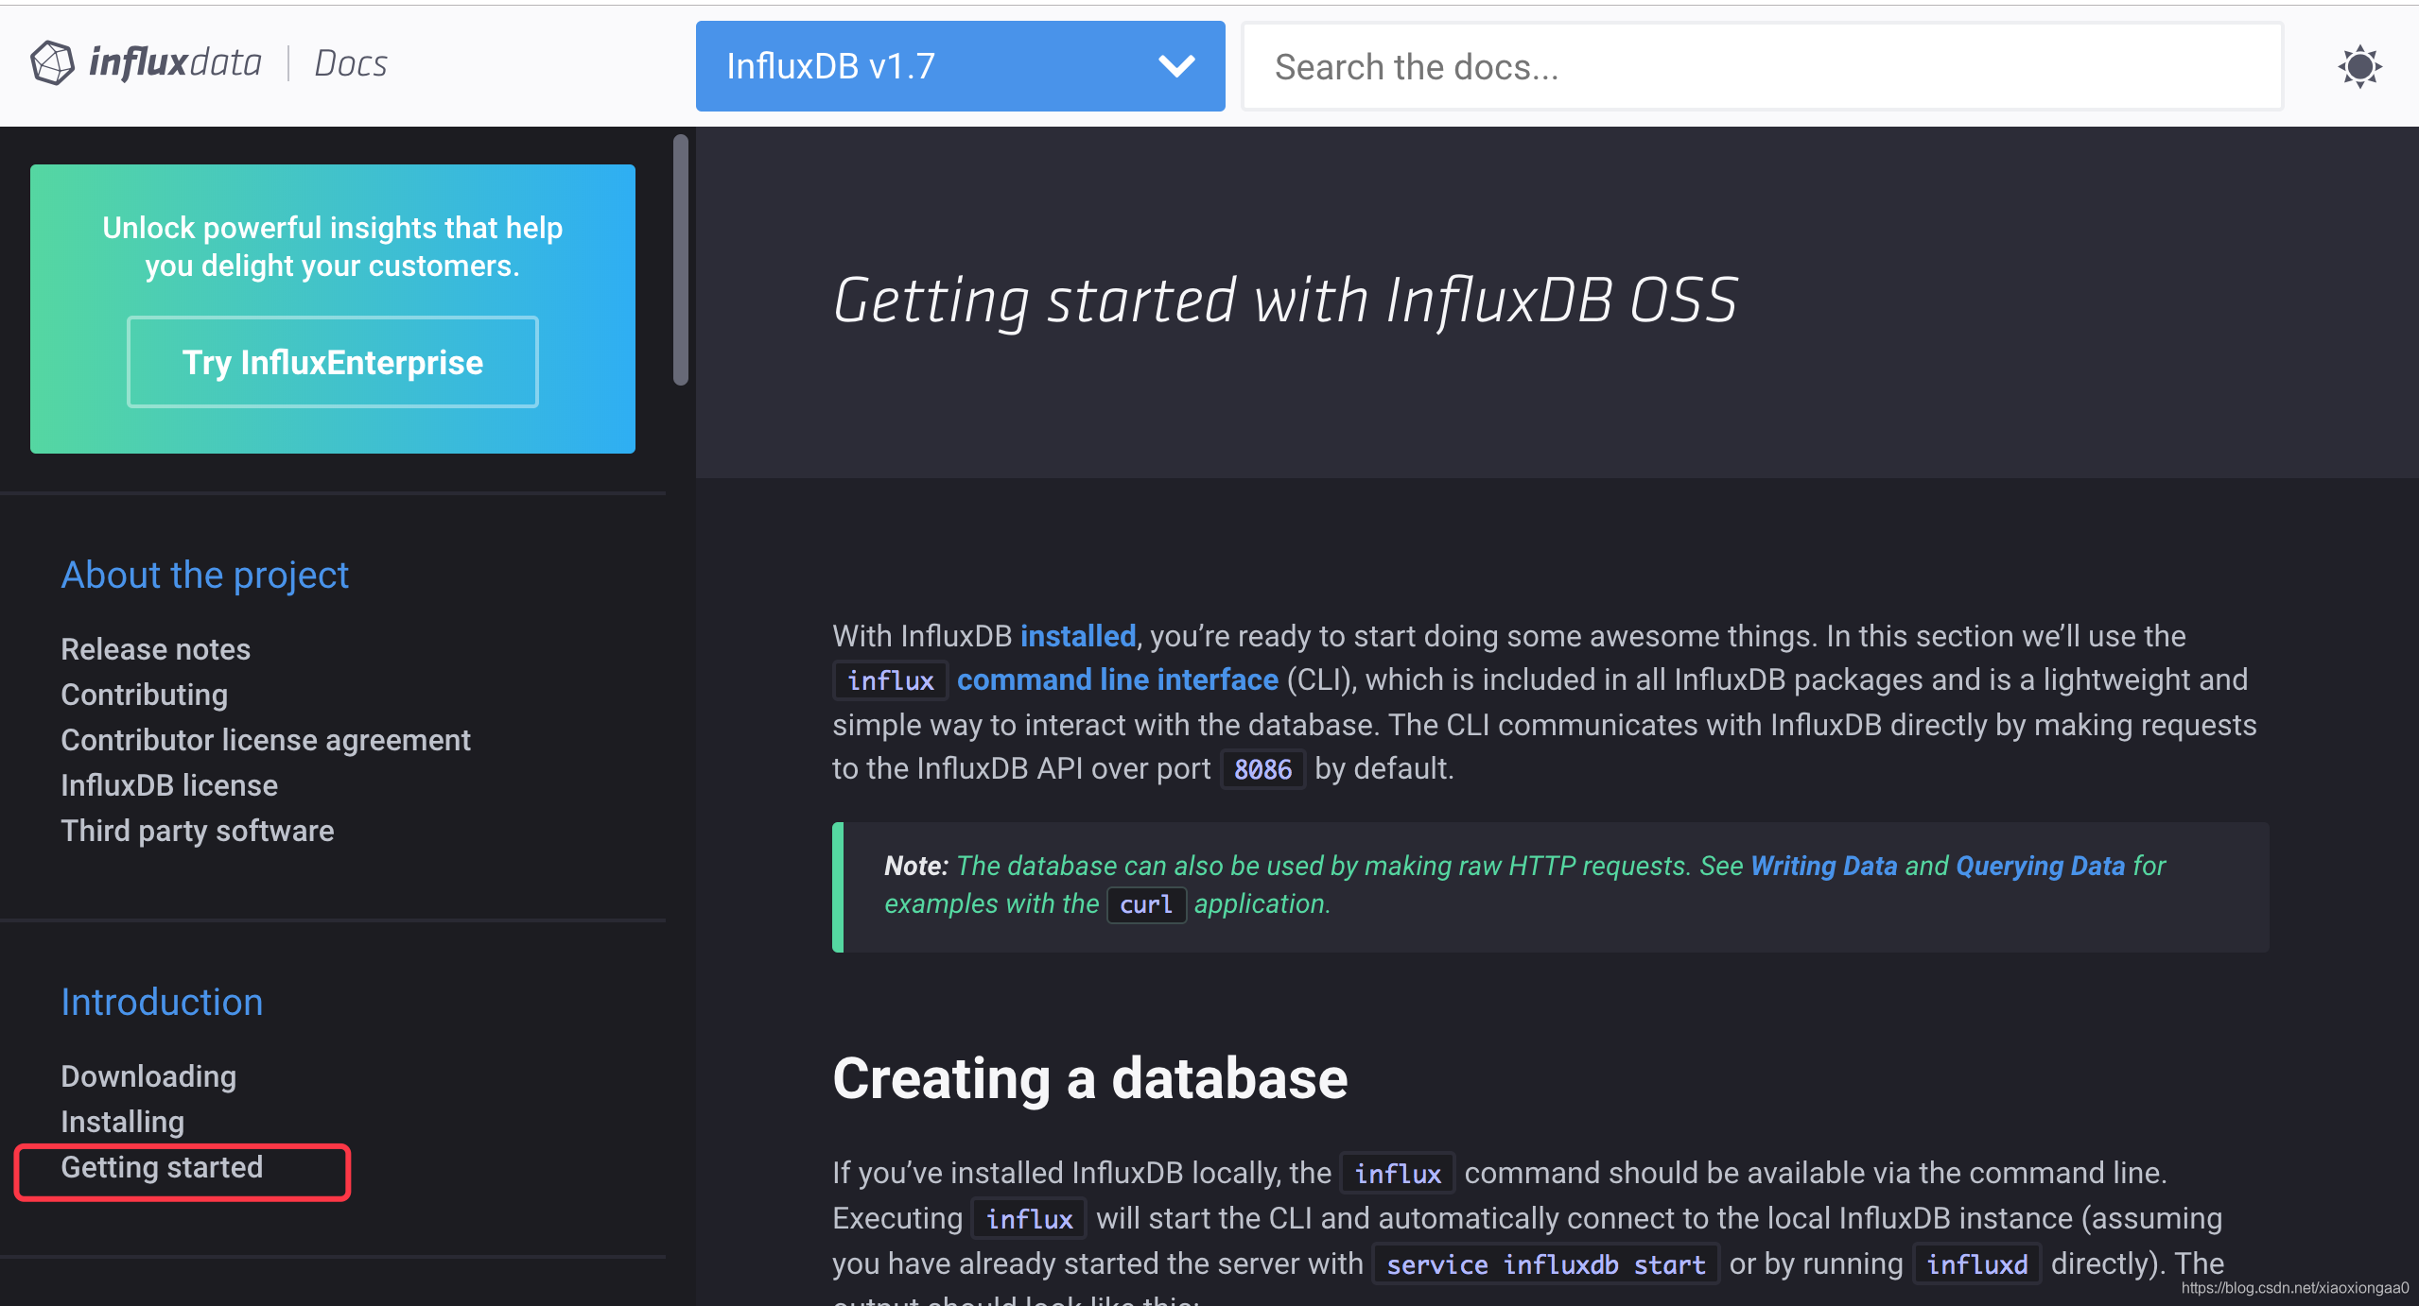Image resolution: width=2419 pixels, height=1306 pixels.
Task: Open the InfluxDB v1.7 version dropdown
Action: click(960, 66)
